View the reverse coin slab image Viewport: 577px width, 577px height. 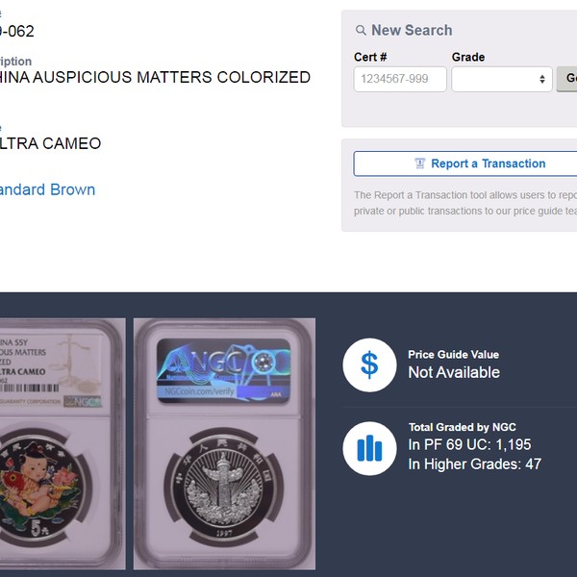(224, 443)
